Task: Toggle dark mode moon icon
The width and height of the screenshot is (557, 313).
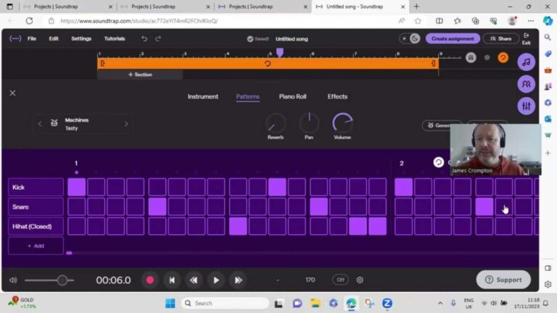Action: [x=415, y=38]
